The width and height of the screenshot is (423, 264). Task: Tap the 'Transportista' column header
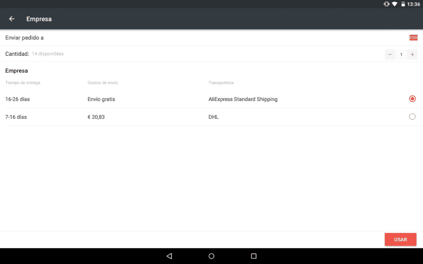tap(221, 83)
